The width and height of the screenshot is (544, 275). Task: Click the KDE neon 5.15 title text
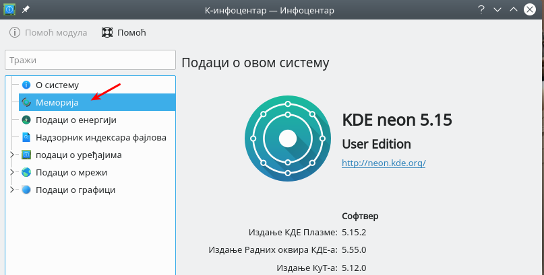(397, 120)
